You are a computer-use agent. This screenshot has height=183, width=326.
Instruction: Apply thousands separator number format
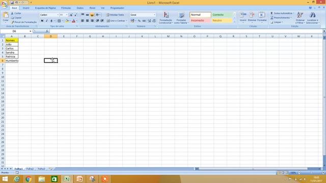(144, 21)
